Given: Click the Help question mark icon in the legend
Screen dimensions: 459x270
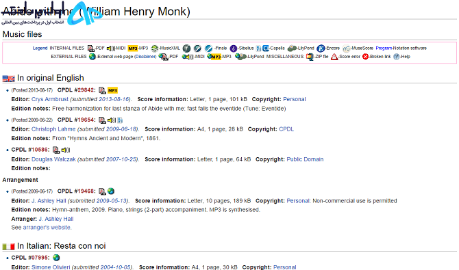Looking at the screenshot, I should (x=397, y=57).
